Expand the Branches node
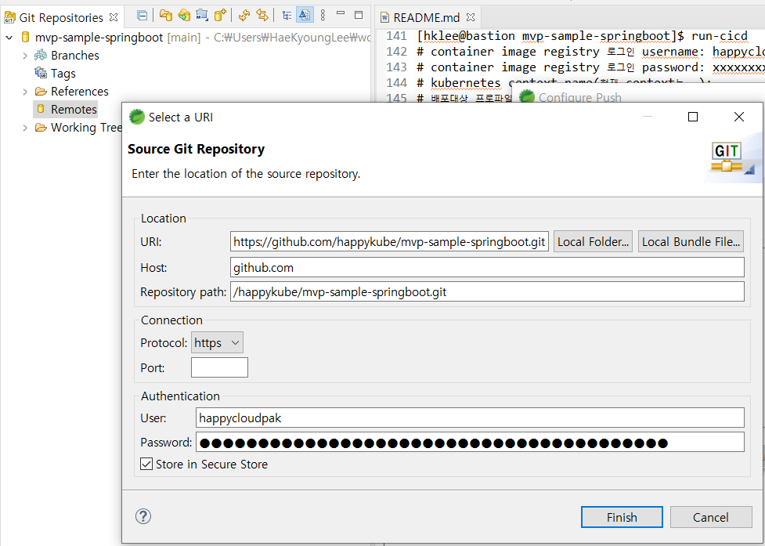The image size is (765, 546). (x=25, y=56)
